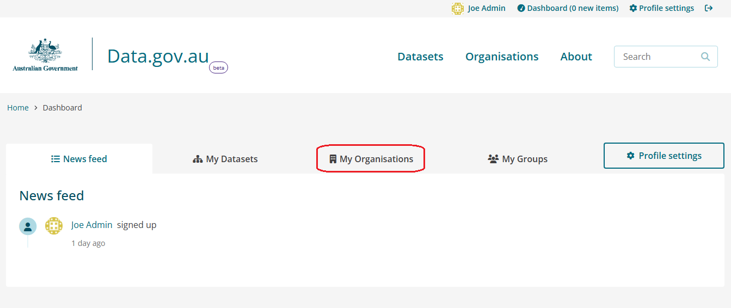731x308 pixels.
Task: Click Australian Government crest logo
Action: (45, 54)
